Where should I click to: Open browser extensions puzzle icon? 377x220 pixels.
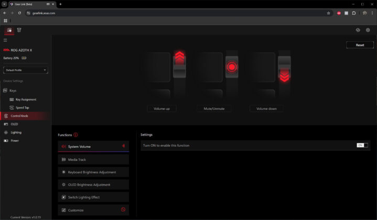pyautogui.click(x=354, y=13)
